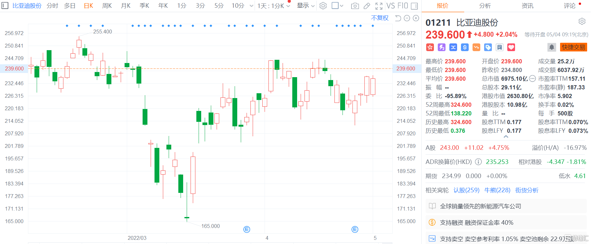Open F10 company profile
Screen dimensions: 591x244
click(x=403, y=6)
